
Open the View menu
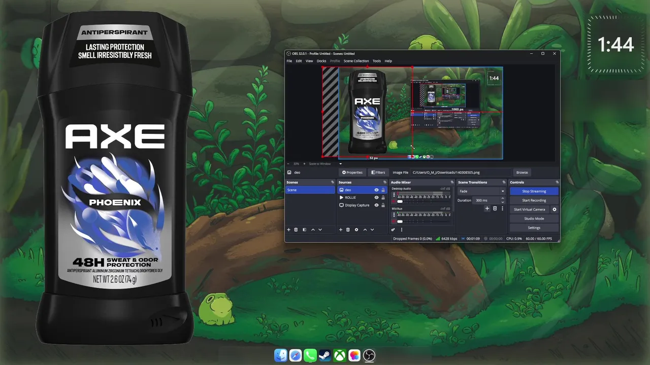tap(309, 61)
